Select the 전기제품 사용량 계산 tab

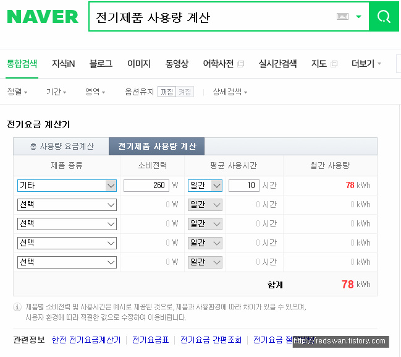pyautogui.click(x=157, y=146)
